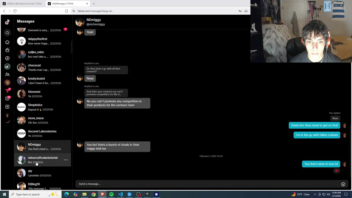Click the address bar URL
The height and width of the screenshot is (198, 352).
[x=95, y=11]
